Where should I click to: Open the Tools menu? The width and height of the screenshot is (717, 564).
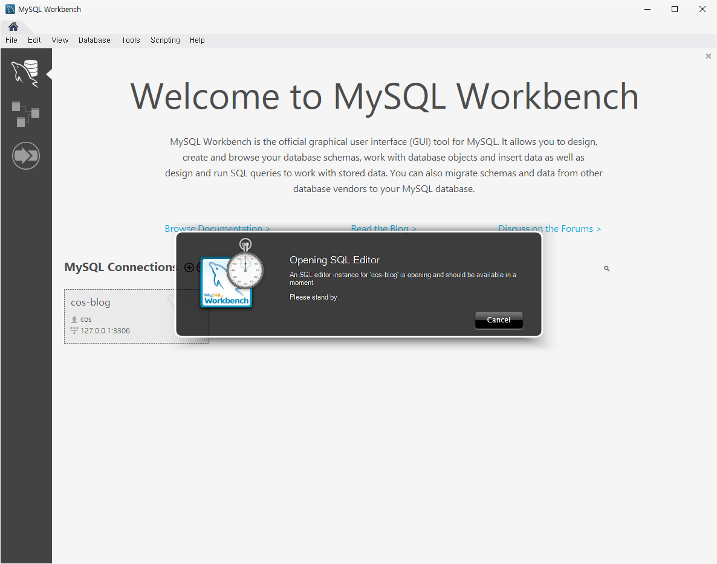[131, 40]
